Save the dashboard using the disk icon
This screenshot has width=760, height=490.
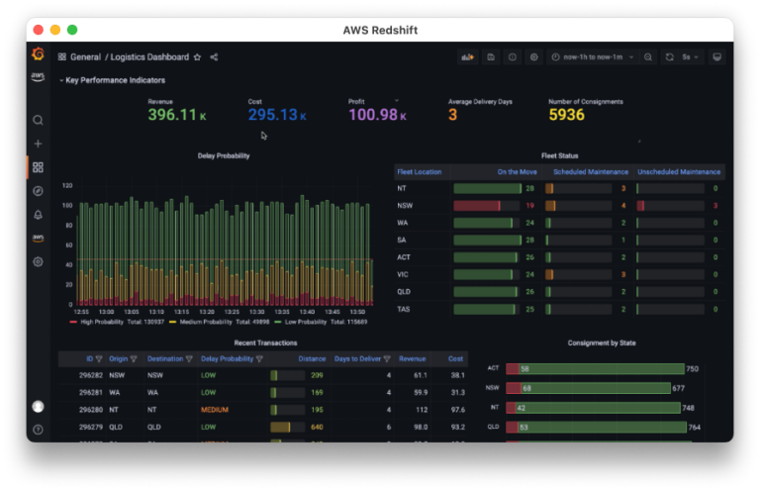tap(490, 57)
